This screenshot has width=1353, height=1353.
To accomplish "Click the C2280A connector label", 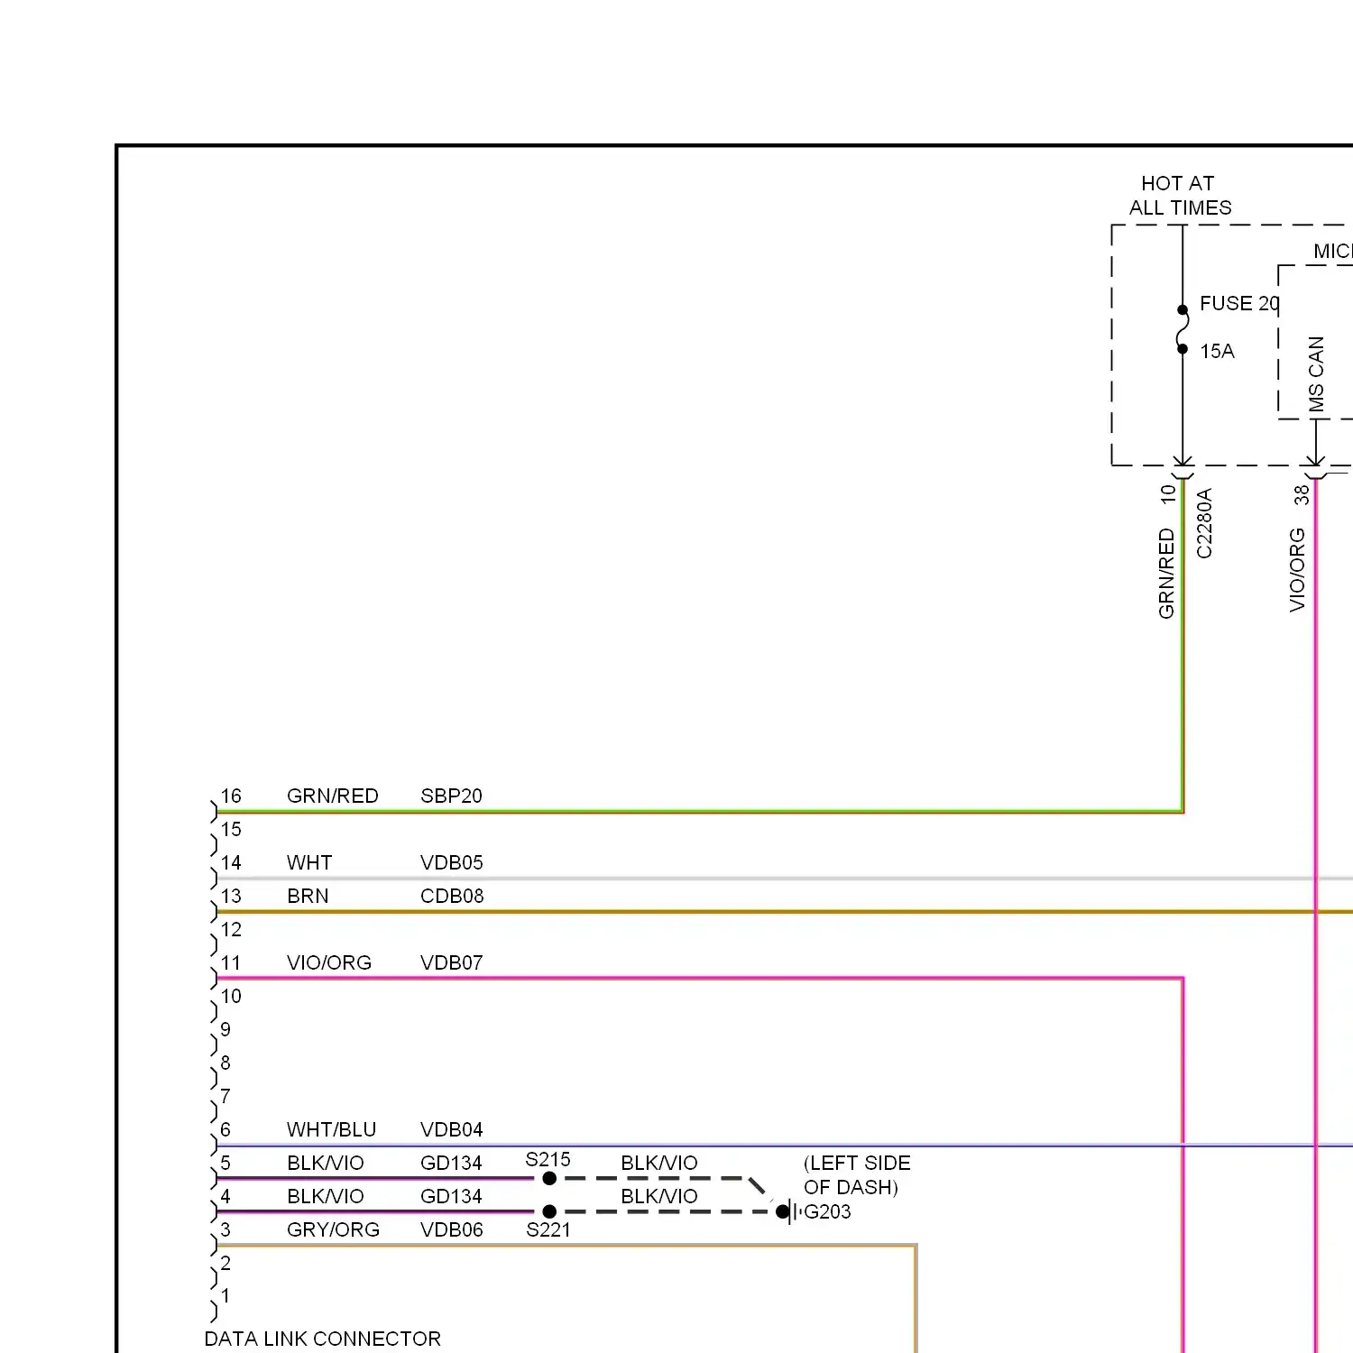I will coord(1204,523).
